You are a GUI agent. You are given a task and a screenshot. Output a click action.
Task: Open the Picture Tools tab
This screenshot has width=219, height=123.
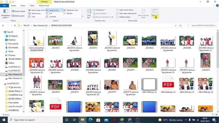tap(44, 5)
